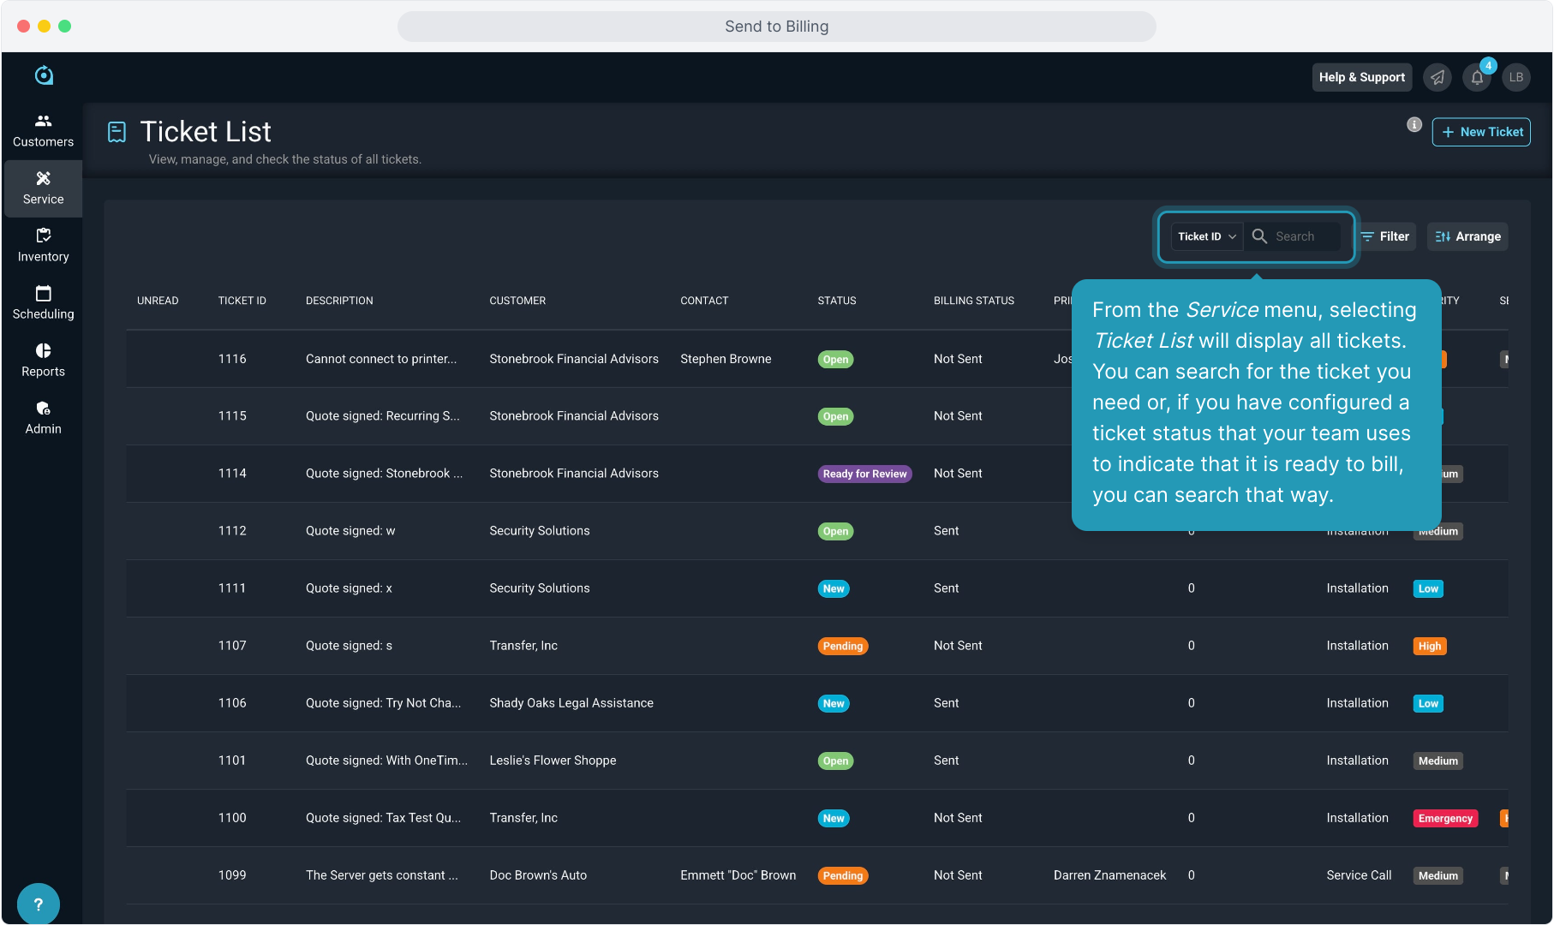Image resolution: width=1554 pixels, height=925 pixels.
Task: Click the ticket Search input field
Action: [x=1304, y=236]
